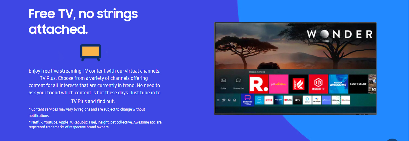
Task: Pick the People Are Awesome channel
Action: (338, 84)
